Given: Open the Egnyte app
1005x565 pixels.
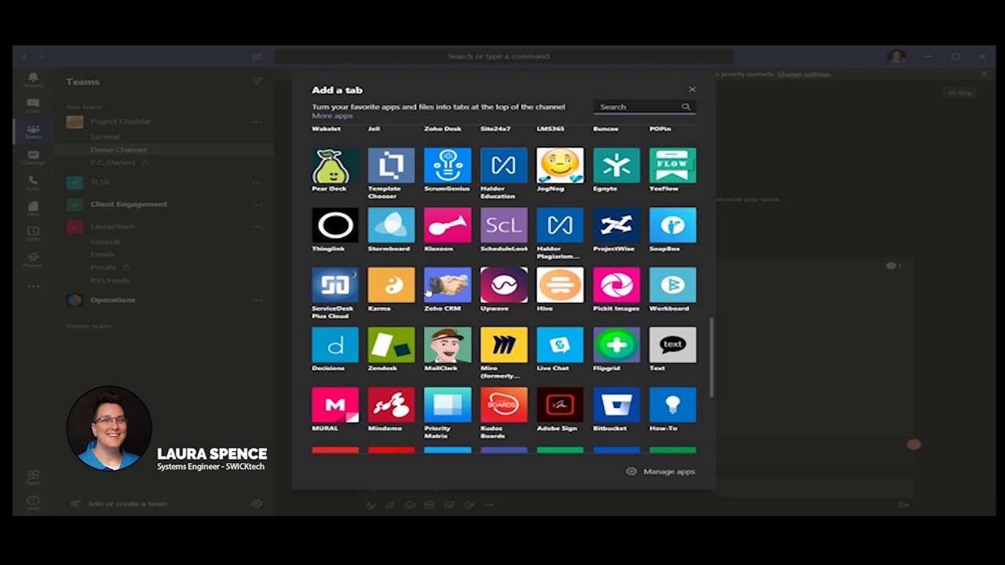Looking at the screenshot, I should 616,166.
